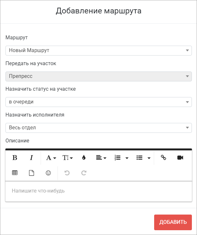Redo the last edit in the editor

pyautogui.click(x=84, y=173)
